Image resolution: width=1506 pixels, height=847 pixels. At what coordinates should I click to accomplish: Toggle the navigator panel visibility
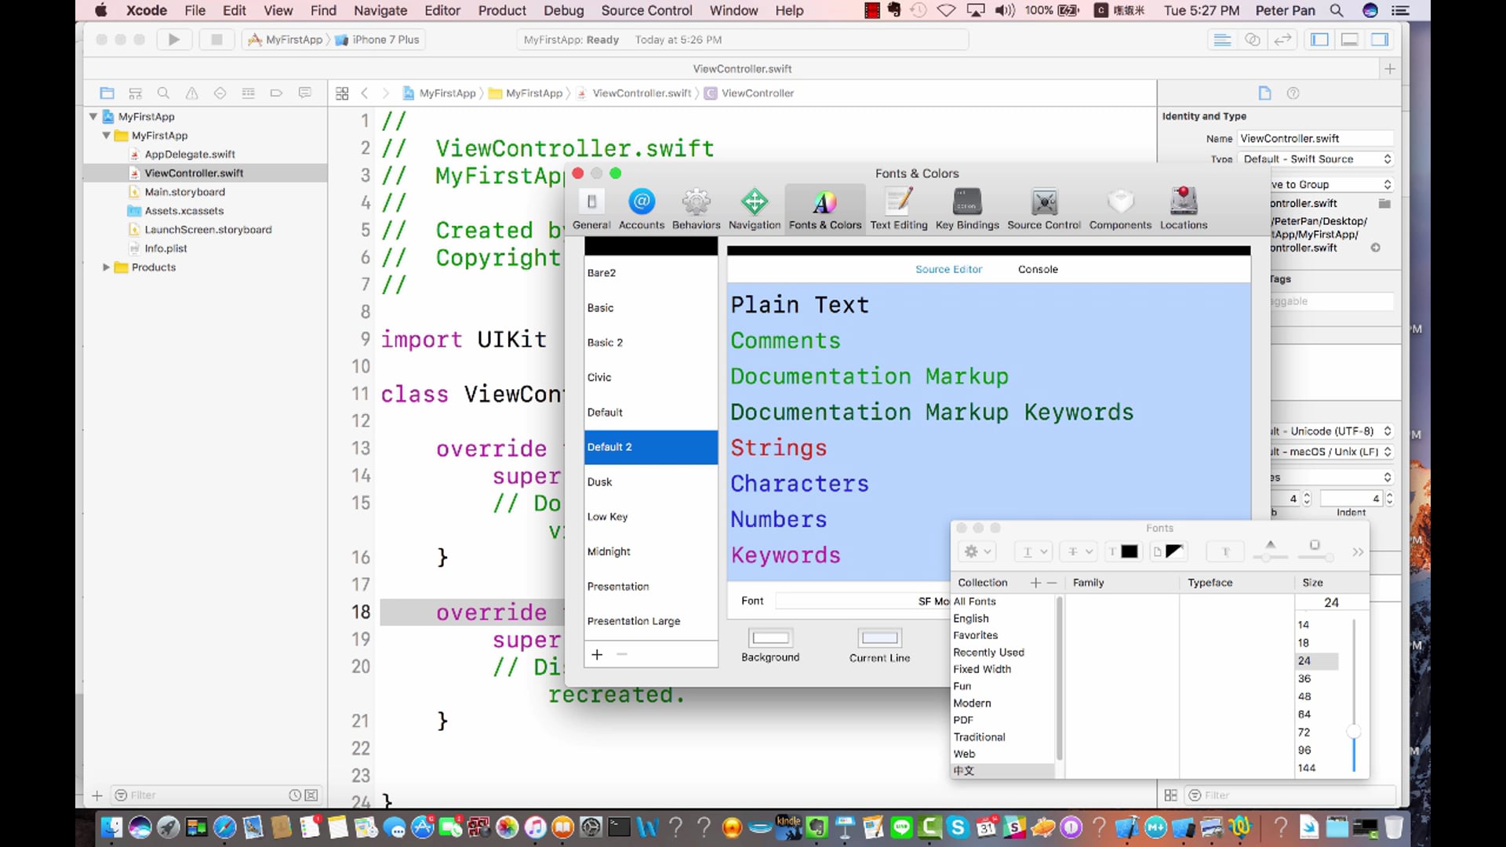(x=1319, y=39)
